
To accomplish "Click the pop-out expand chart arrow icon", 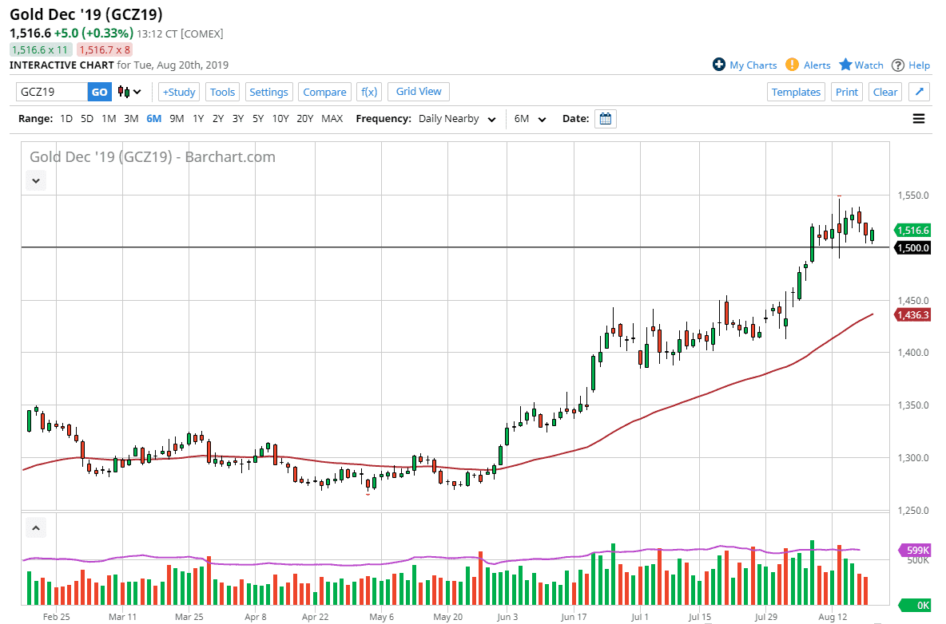I will 920,92.
